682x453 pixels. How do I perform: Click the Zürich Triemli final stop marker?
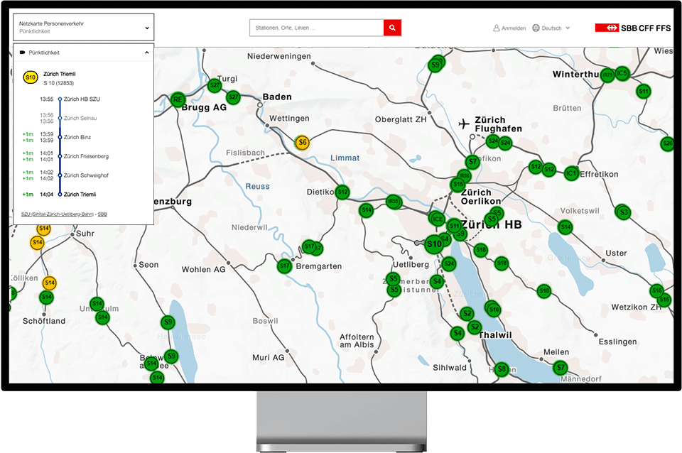[x=60, y=194]
